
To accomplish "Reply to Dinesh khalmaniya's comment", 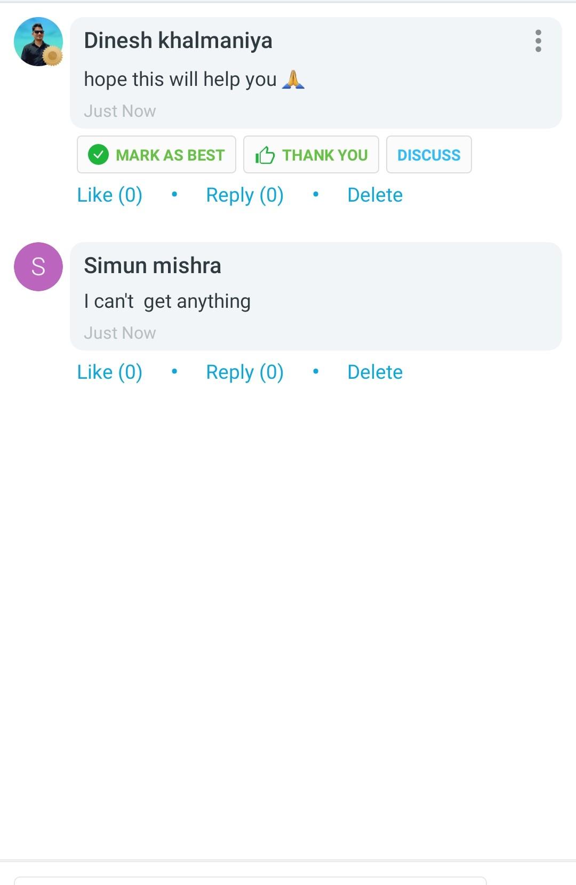I will click(244, 195).
